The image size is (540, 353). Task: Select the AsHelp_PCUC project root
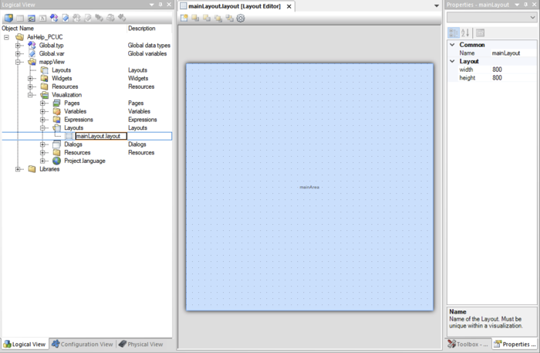coord(45,37)
